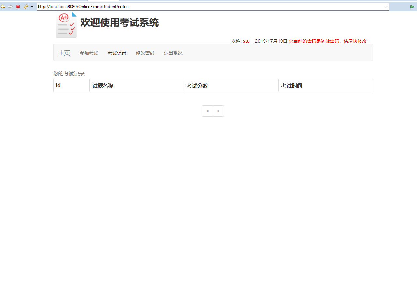Click the 考试分数 column header
The image size is (417, 291).
click(197, 85)
